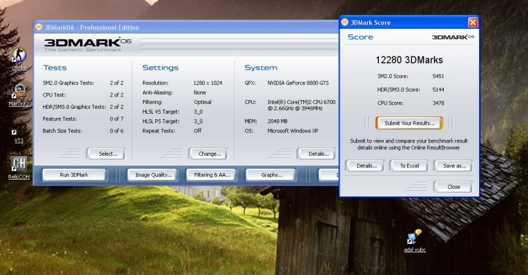This screenshot has height=275, width=528.
Task: Click the 3DMark06 logo in Score window
Action: pyautogui.click(x=453, y=37)
